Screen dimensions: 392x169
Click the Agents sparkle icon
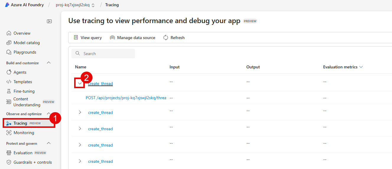click(x=9, y=72)
